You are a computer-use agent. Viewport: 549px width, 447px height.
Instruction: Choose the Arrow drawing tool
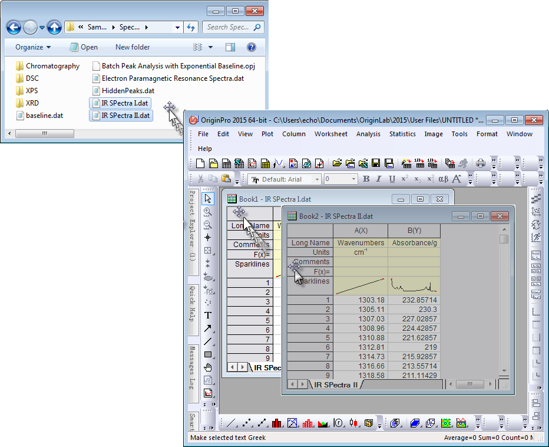tap(208, 328)
